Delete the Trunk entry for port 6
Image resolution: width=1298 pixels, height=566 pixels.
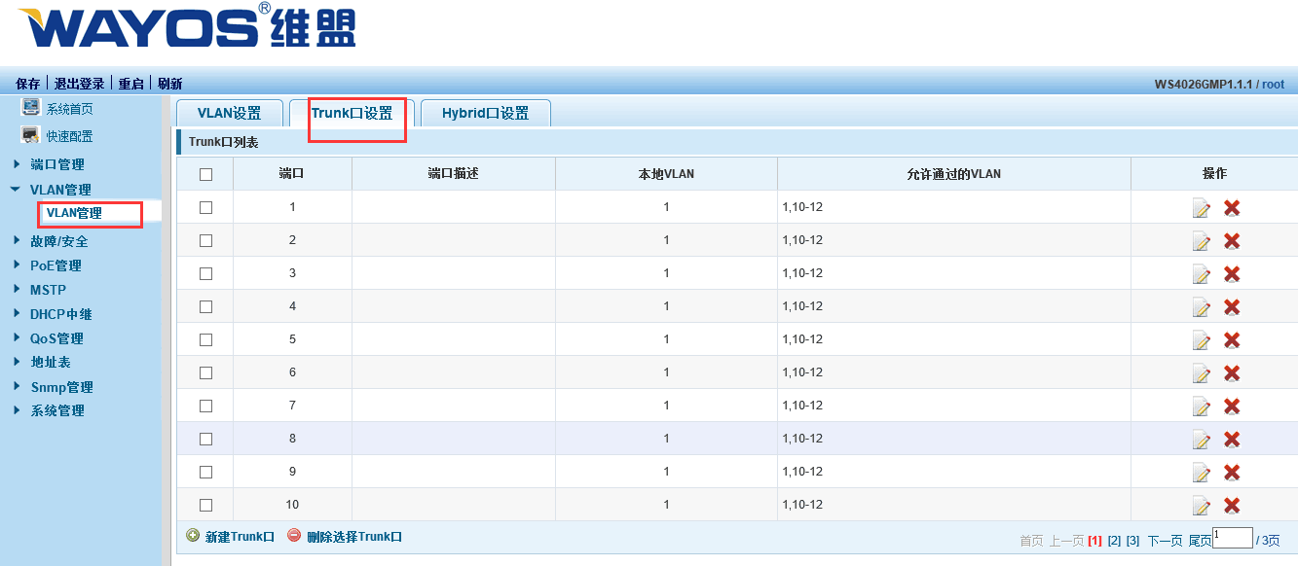click(1232, 373)
